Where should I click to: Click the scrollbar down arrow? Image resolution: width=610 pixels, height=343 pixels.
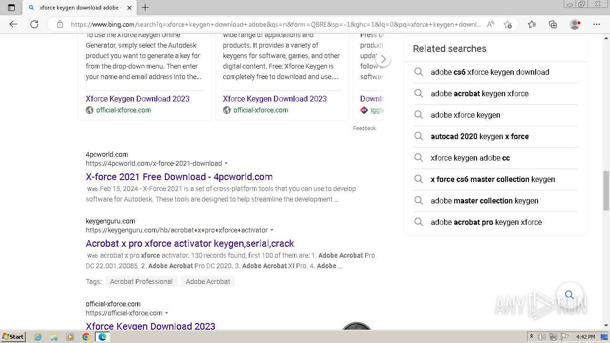606,325
